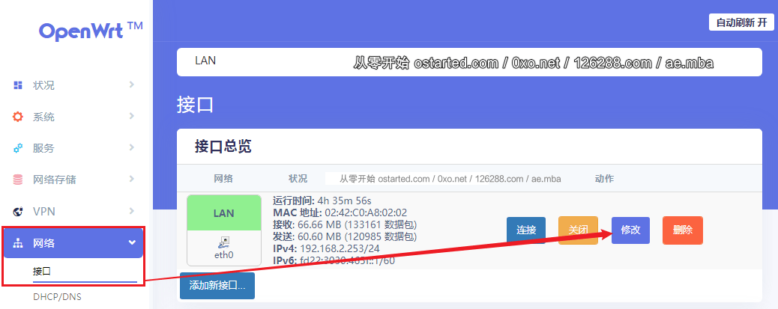Click the 发送 60.60 MB text
The image size is (778, 309).
click(345, 236)
